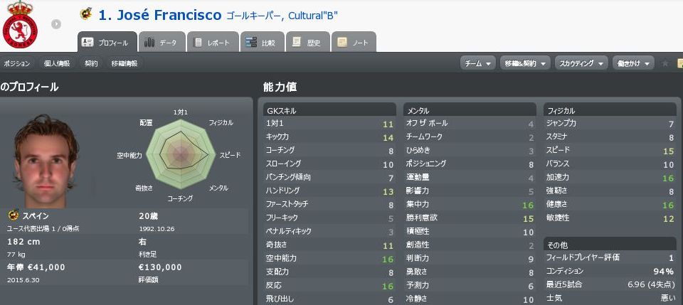Open the 個人情報 section
The width and height of the screenshot is (683, 305).
[x=56, y=63]
